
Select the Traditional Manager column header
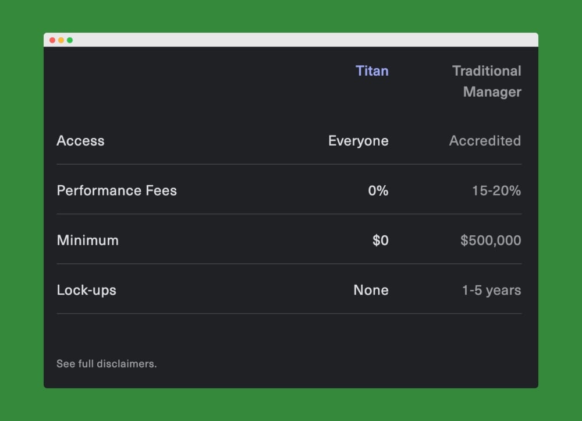487,82
